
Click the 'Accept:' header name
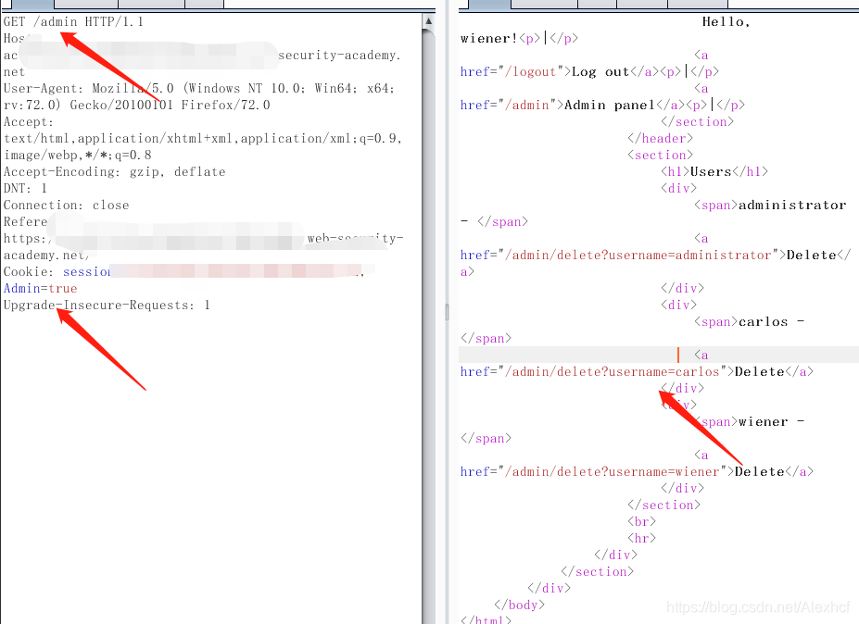(x=29, y=122)
